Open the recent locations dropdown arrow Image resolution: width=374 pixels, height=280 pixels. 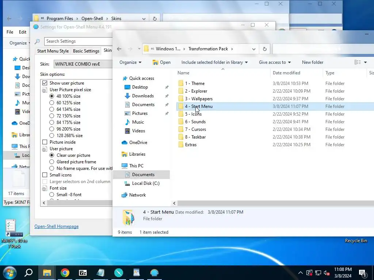pos(139,49)
